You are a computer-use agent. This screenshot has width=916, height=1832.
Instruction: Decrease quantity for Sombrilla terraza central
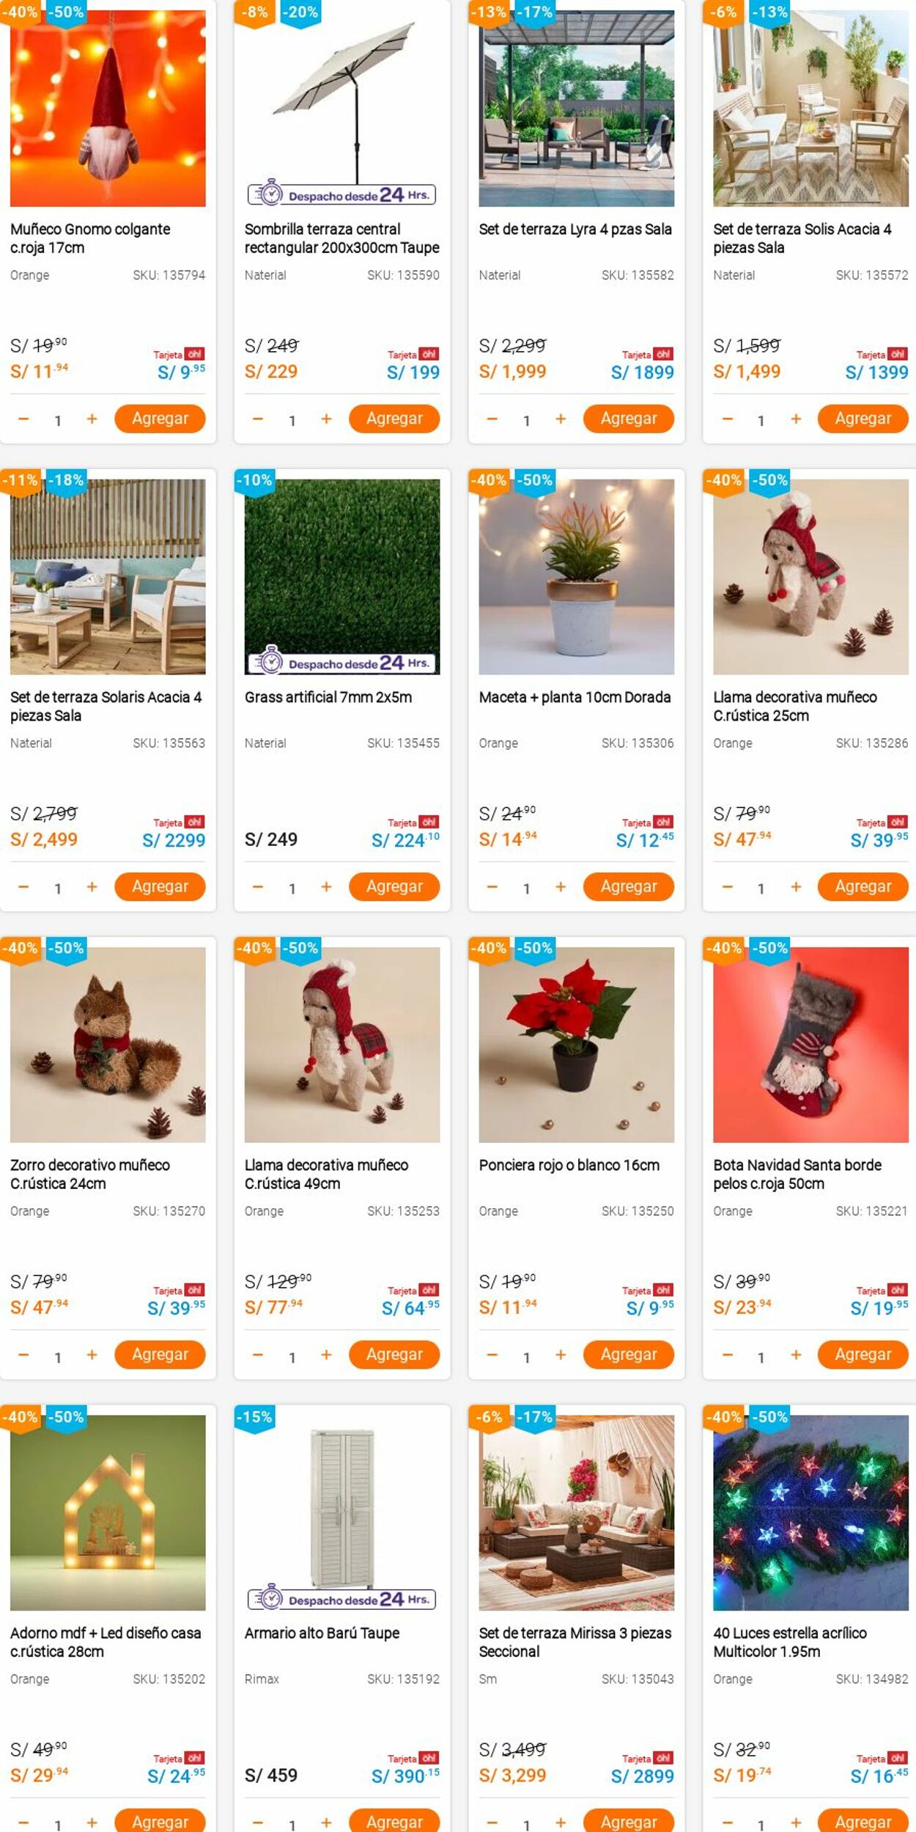click(x=257, y=419)
